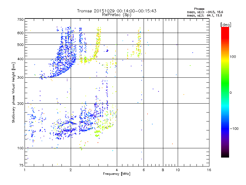Click the colorbar tick label "100"
This screenshot has width=246, height=185.
tap(233, 57)
